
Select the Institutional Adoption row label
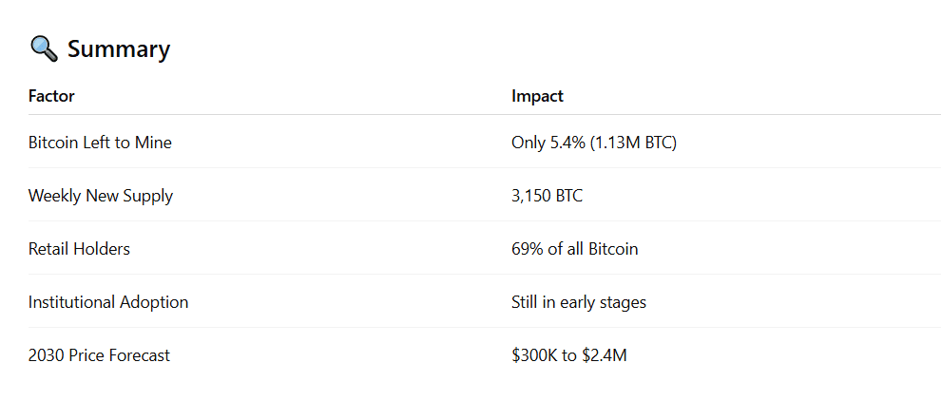(x=108, y=302)
